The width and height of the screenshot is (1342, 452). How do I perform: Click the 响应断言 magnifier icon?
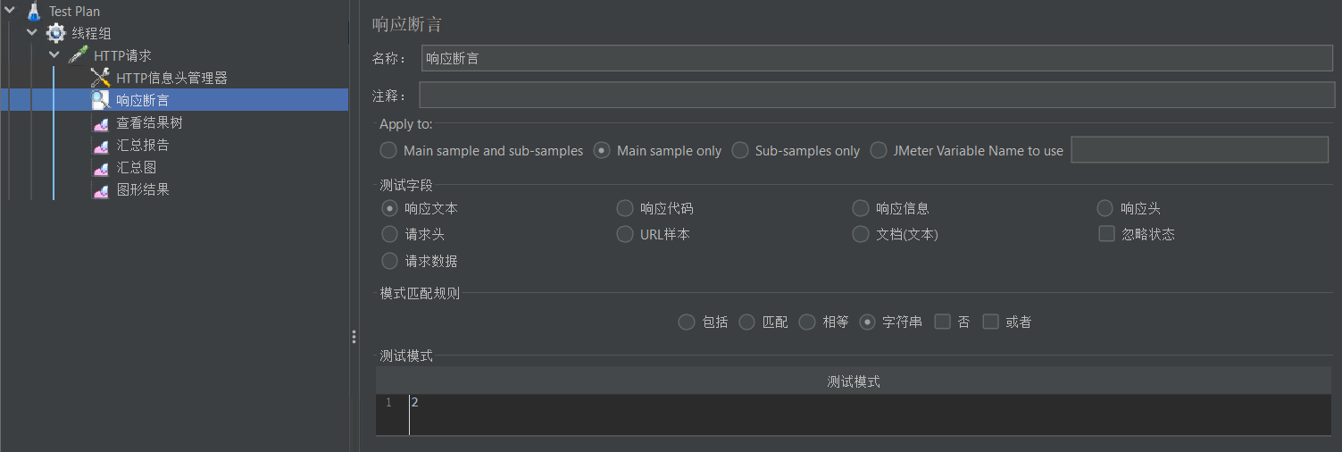(x=101, y=100)
